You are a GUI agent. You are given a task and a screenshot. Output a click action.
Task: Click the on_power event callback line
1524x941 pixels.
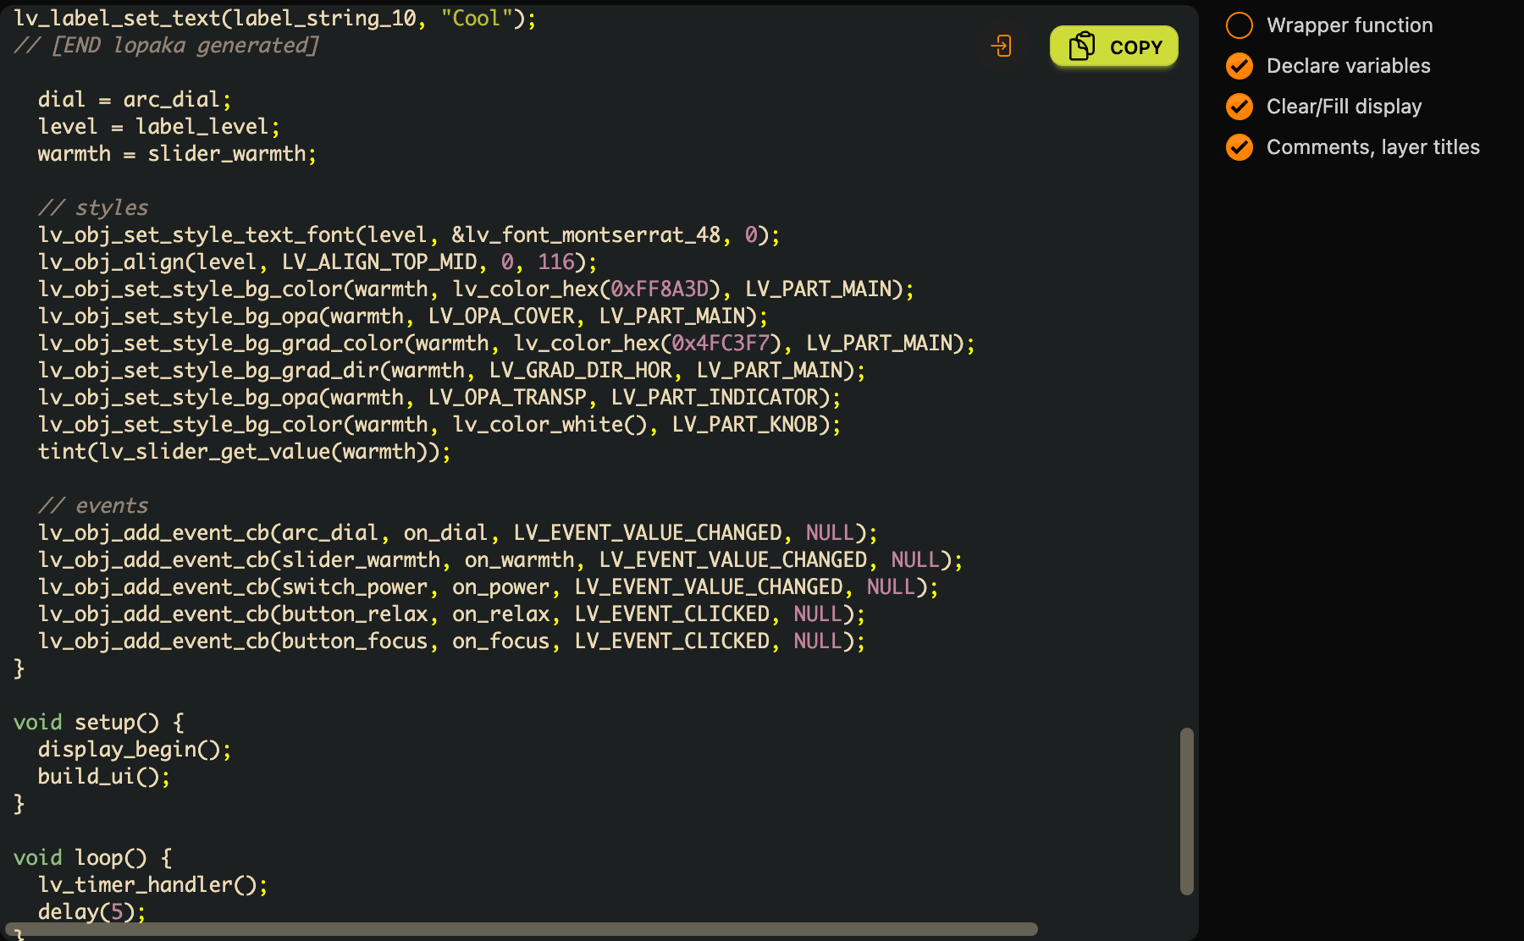click(x=489, y=587)
